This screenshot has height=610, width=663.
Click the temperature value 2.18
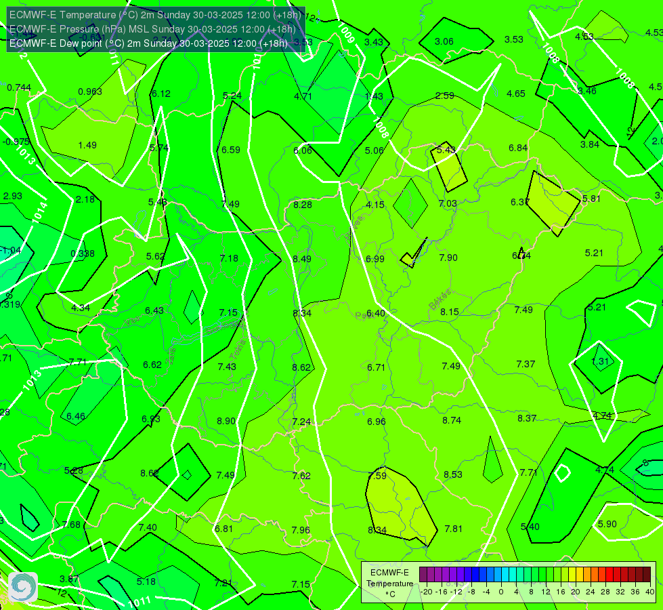pyautogui.click(x=85, y=199)
